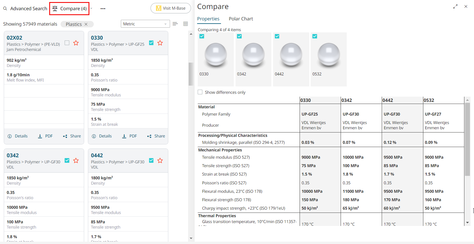
Task: Switch to grid view layout
Action: pyautogui.click(x=185, y=24)
